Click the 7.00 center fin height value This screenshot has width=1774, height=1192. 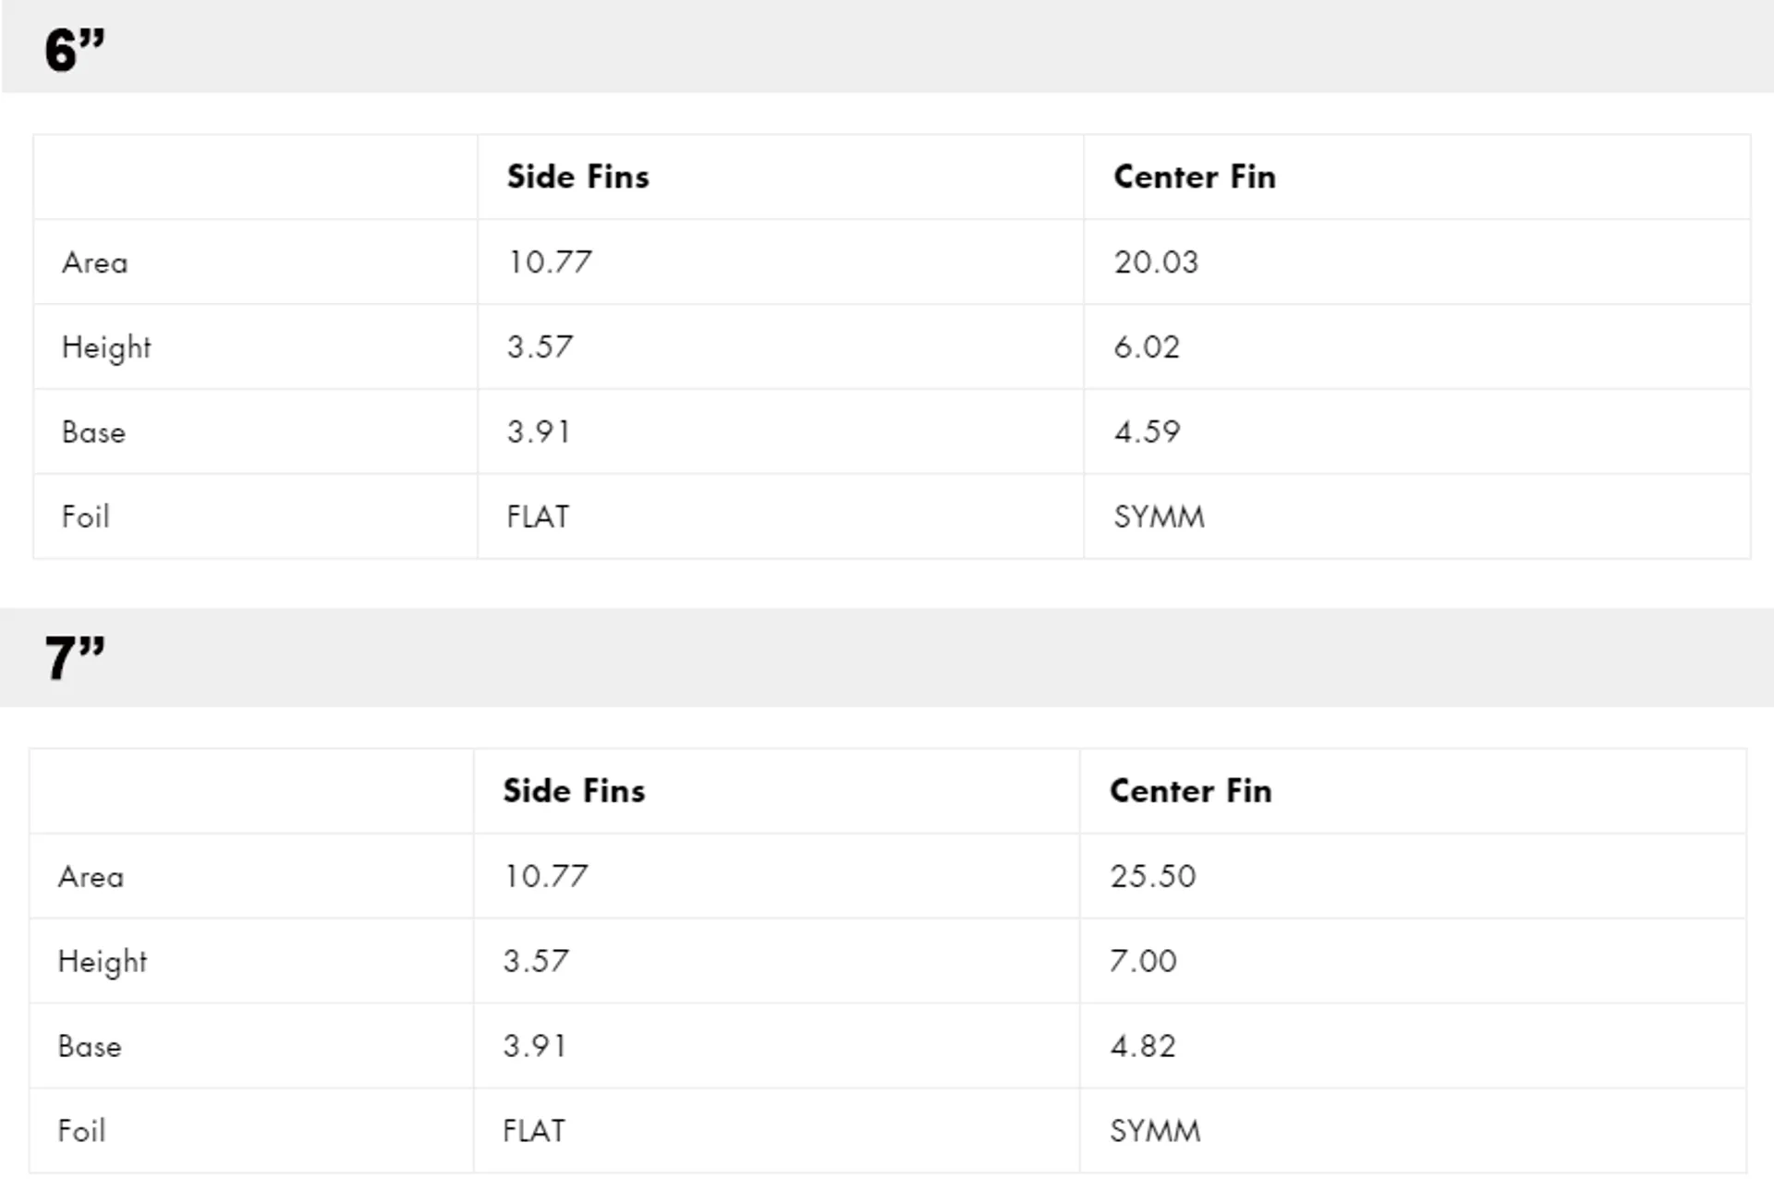1143,961
